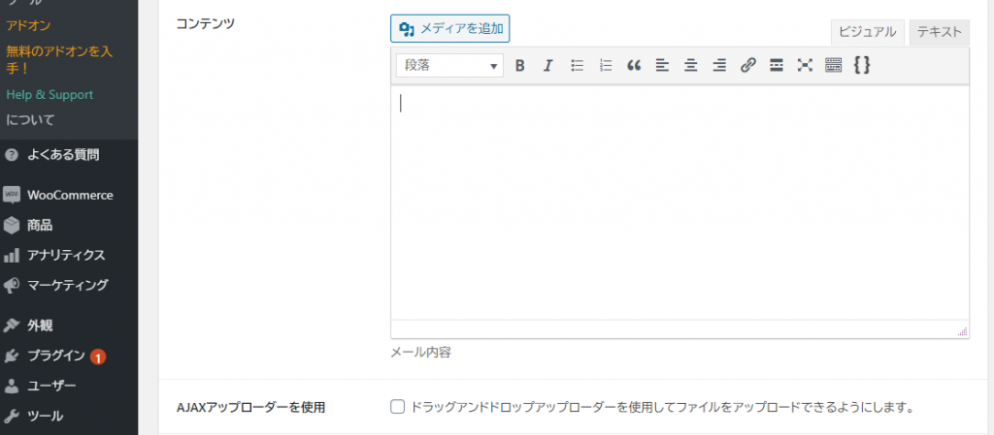This screenshot has width=994, height=435.
Task: Click the box icon beside 商品
Action: point(12,225)
